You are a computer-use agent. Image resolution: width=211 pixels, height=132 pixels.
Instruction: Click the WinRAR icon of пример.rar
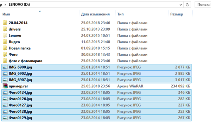point(5,86)
